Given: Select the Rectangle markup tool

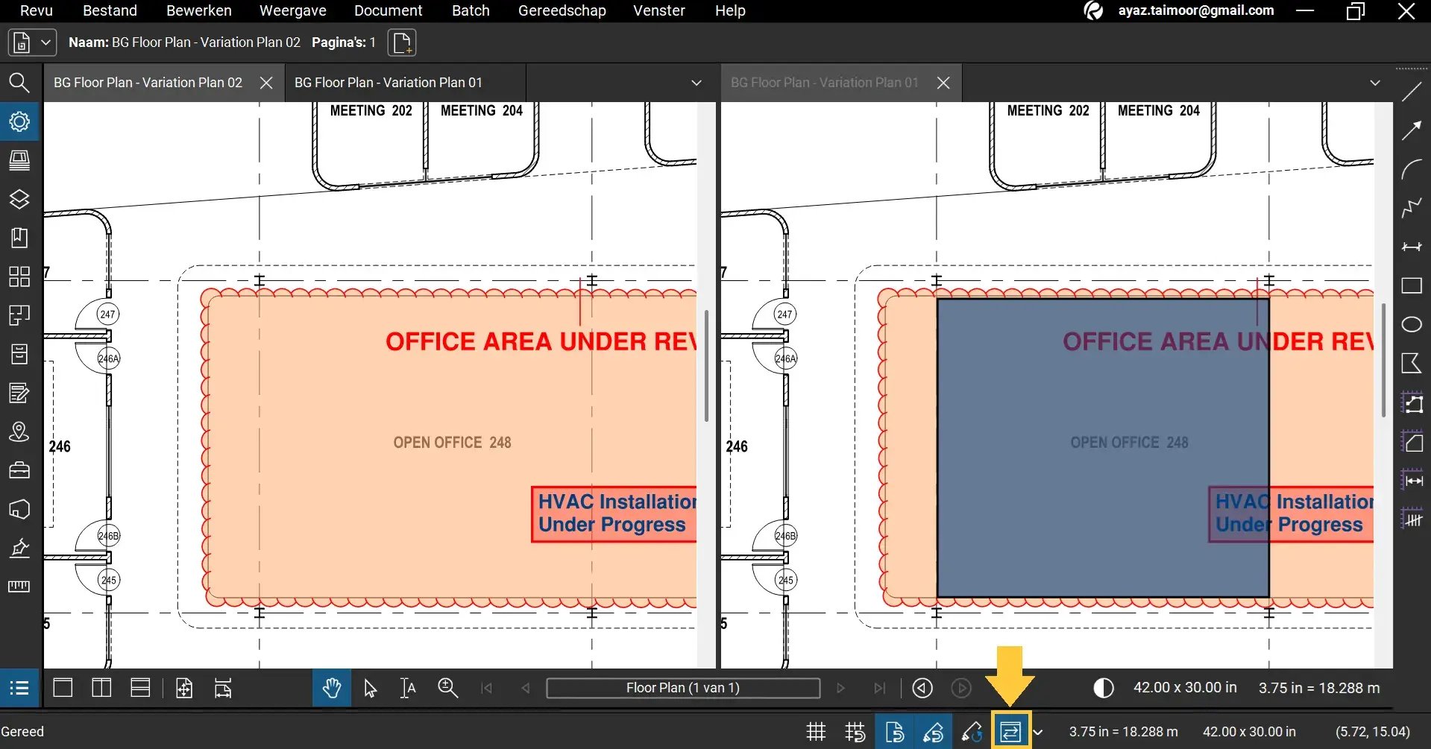Looking at the screenshot, I should tap(1412, 285).
